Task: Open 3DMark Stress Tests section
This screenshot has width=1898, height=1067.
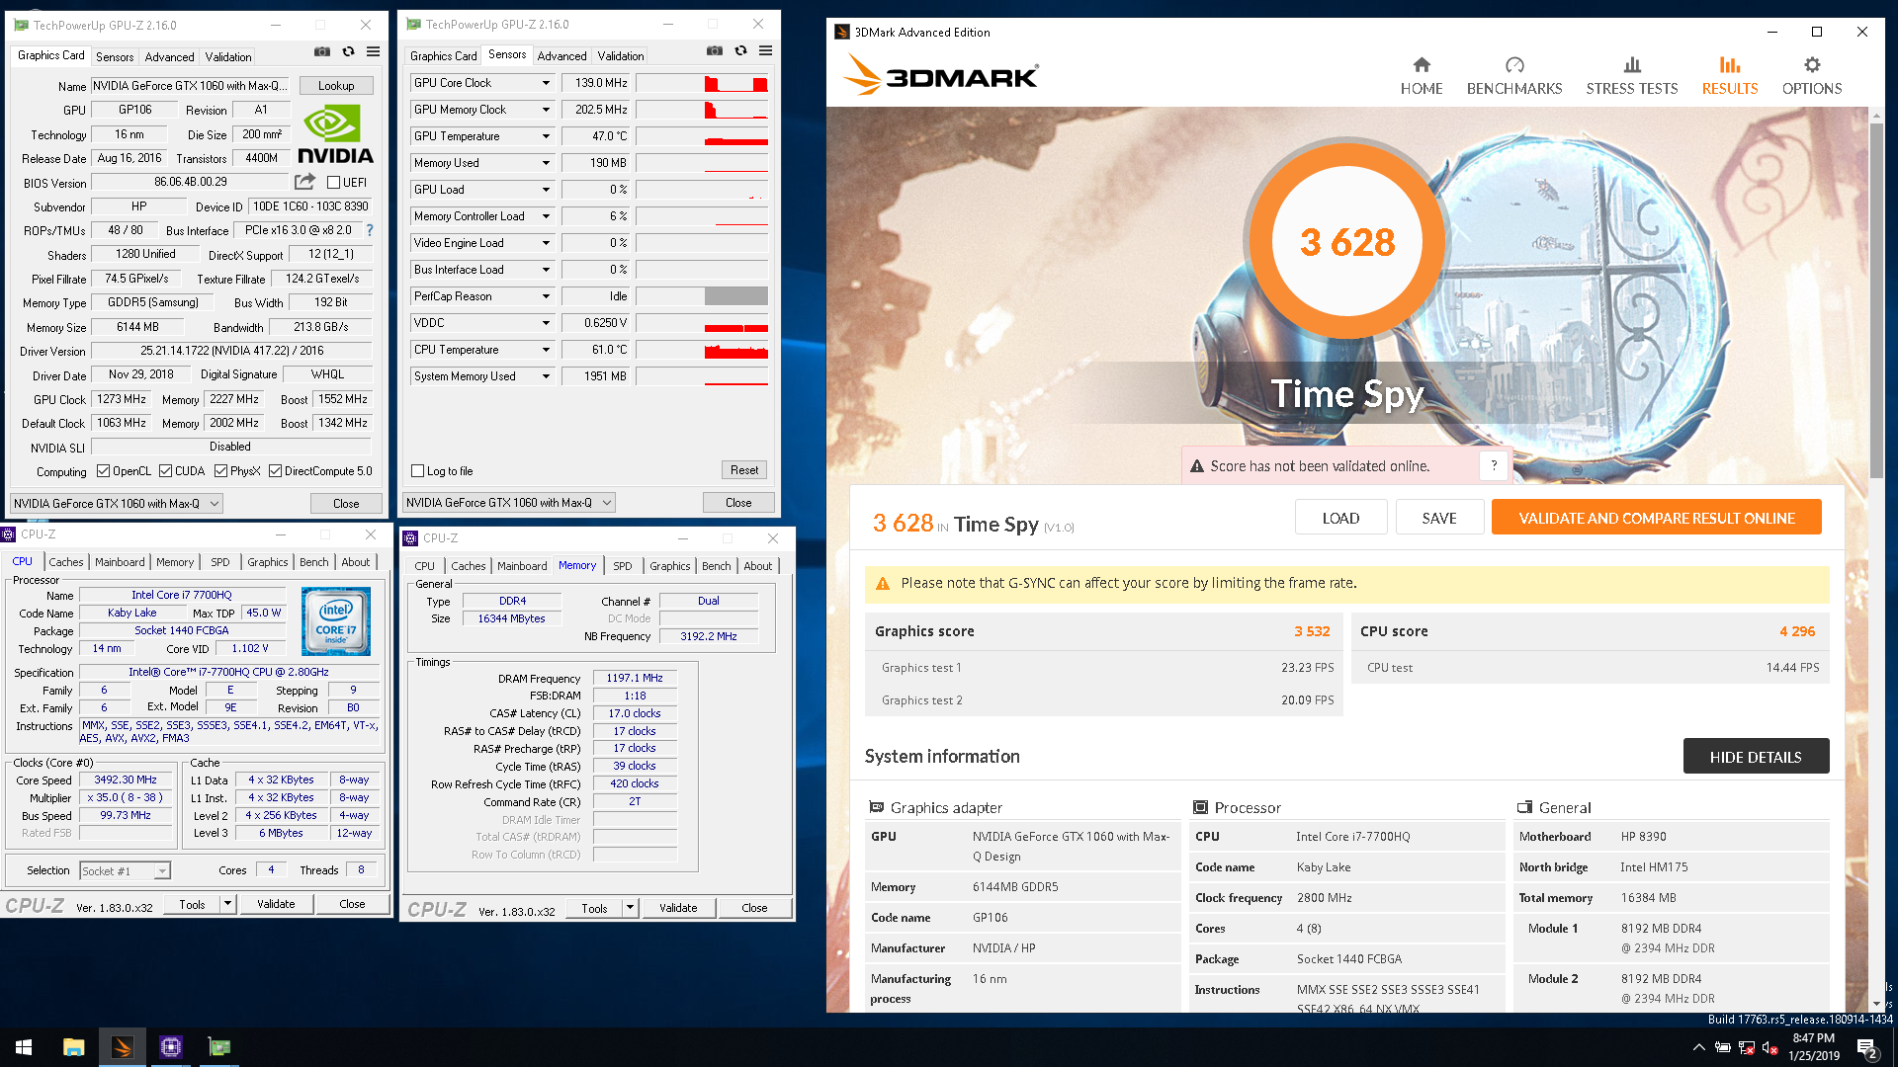Action: click(1632, 76)
